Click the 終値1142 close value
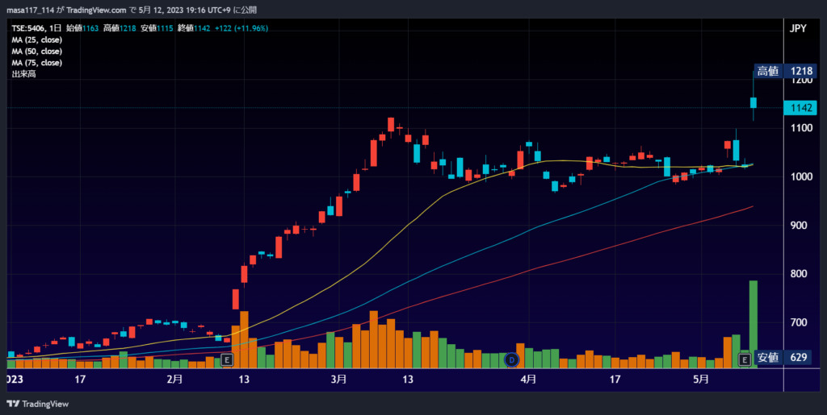The width and height of the screenshot is (827, 415). coord(194,28)
